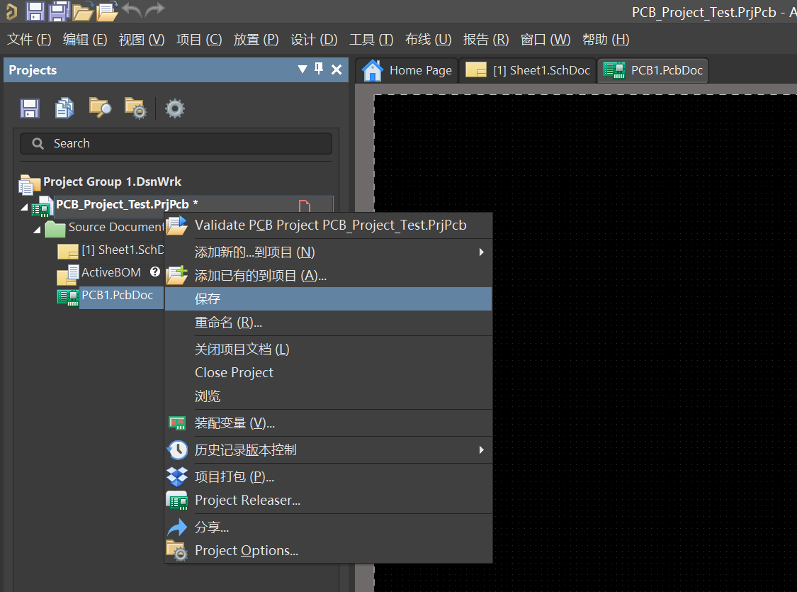The image size is (797, 592).
Task: Select ActiveBOM in project tree
Action: click(x=111, y=273)
